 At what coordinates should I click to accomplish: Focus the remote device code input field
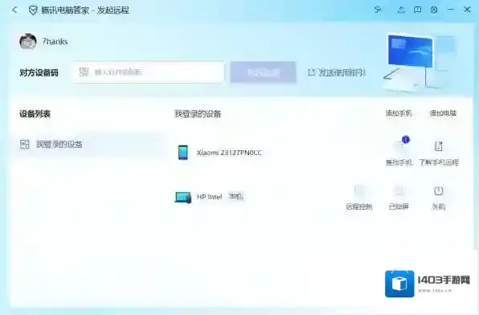pos(149,72)
